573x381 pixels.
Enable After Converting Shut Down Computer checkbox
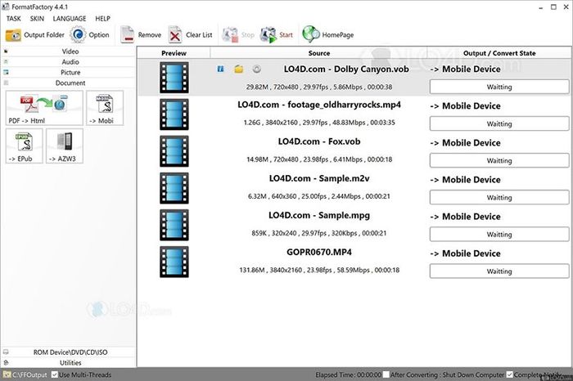coord(386,374)
